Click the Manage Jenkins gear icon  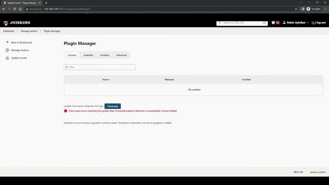[7, 50]
